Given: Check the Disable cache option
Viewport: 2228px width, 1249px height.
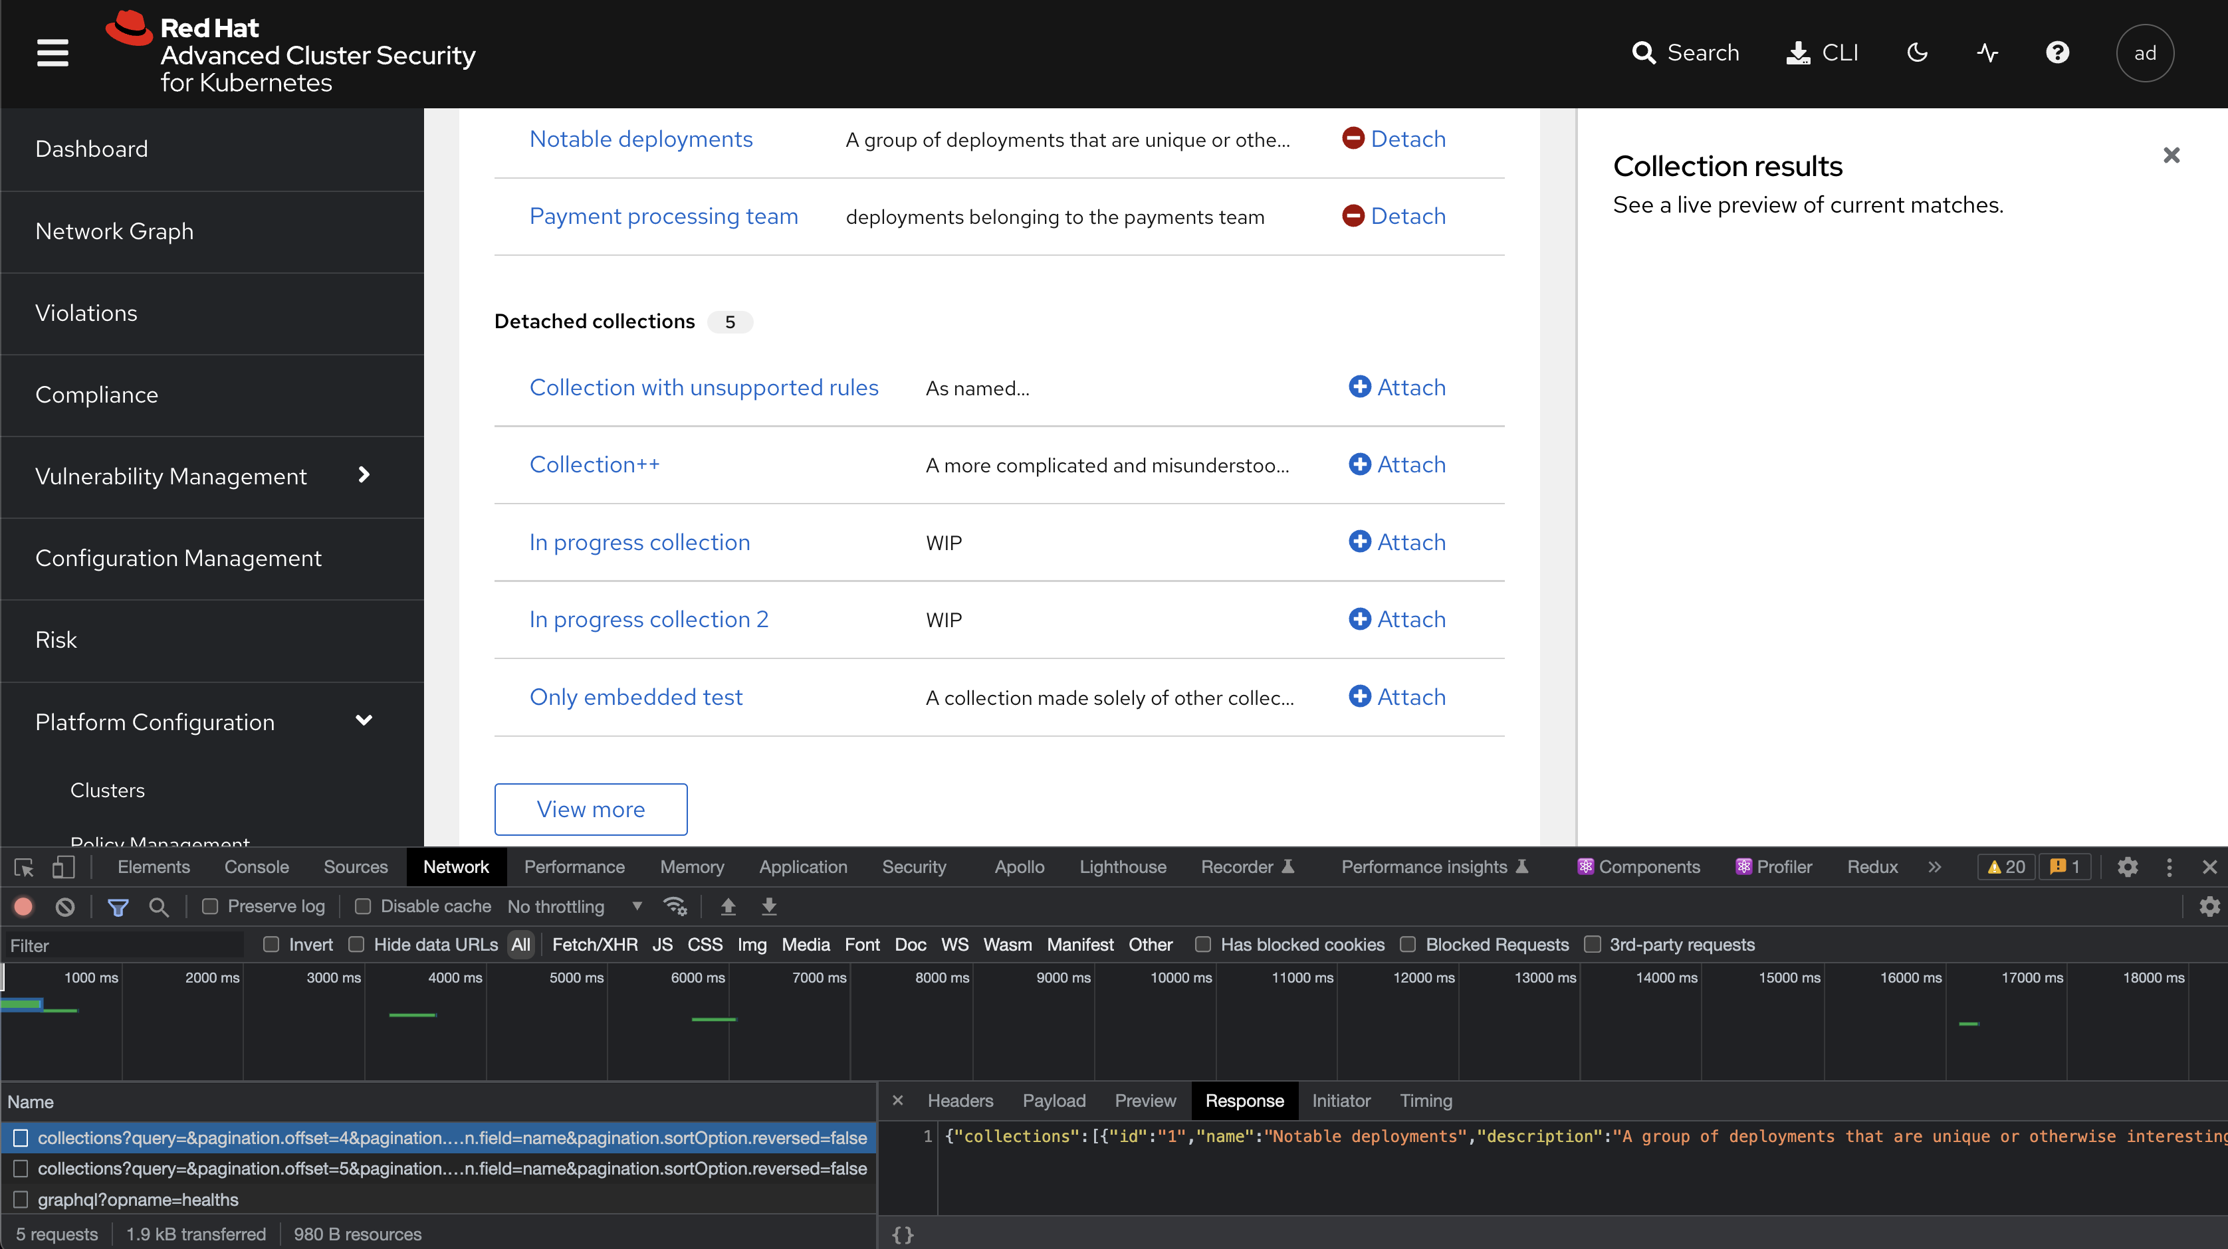Looking at the screenshot, I should click(364, 907).
